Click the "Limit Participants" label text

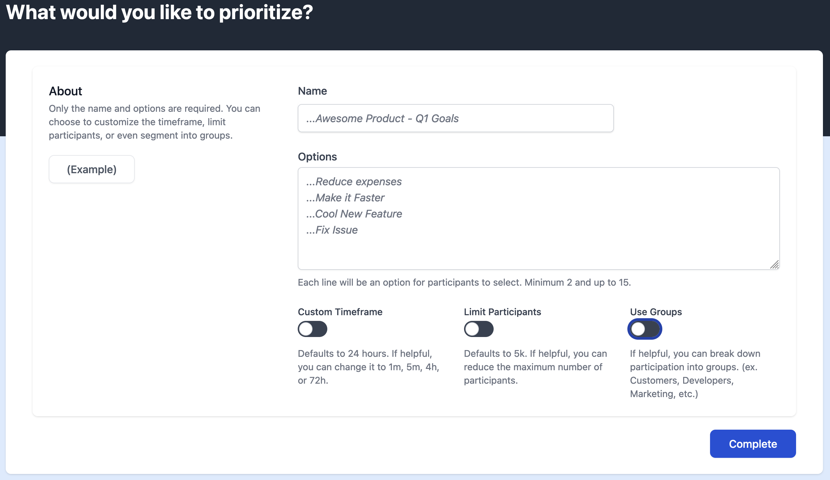click(x=502, y=312)
